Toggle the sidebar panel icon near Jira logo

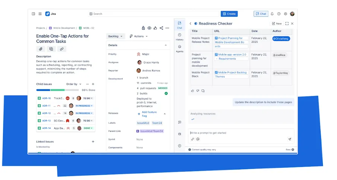[33, 14]
